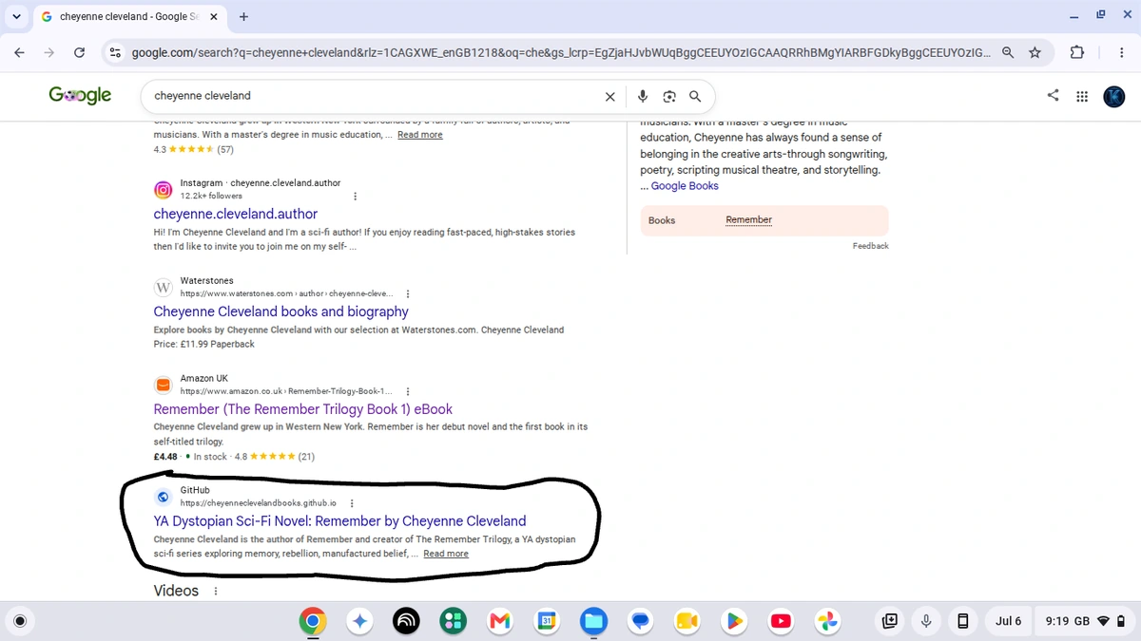The image size is (1141, 641).
Task: Open Google Books link in knowledge panel
Action: tap(685, 186)
